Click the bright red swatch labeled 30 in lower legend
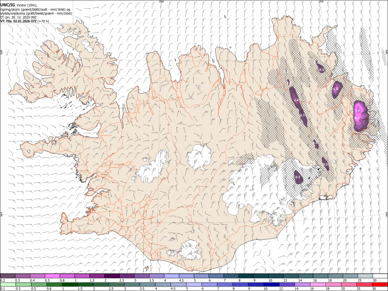Screen dimensions: 388x291 click(380, 284)
